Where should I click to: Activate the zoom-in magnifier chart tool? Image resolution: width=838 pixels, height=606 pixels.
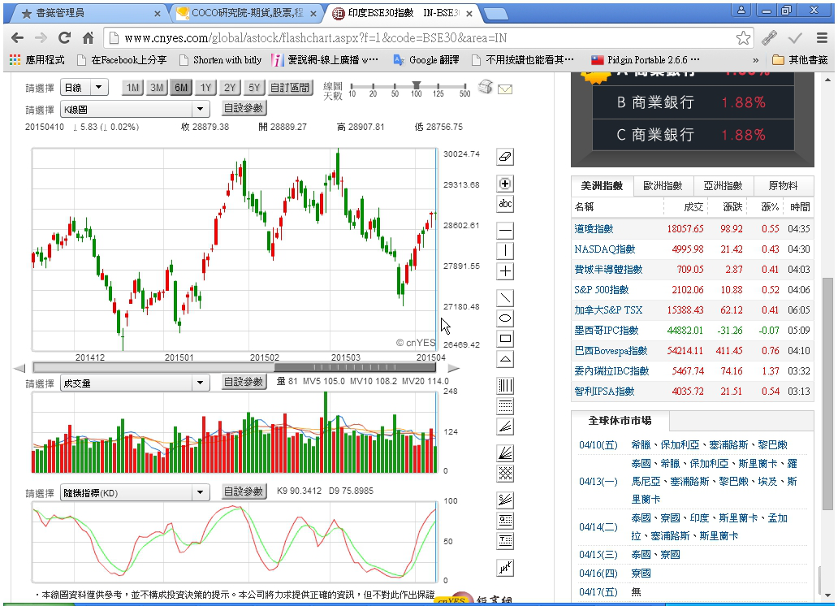click(505, 184)
